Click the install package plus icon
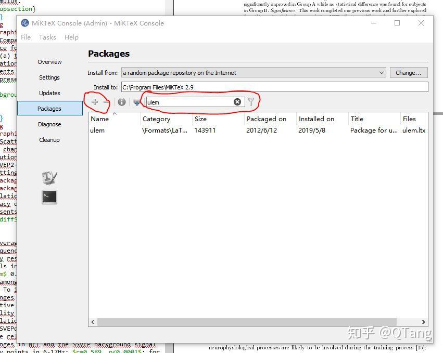 95,102
